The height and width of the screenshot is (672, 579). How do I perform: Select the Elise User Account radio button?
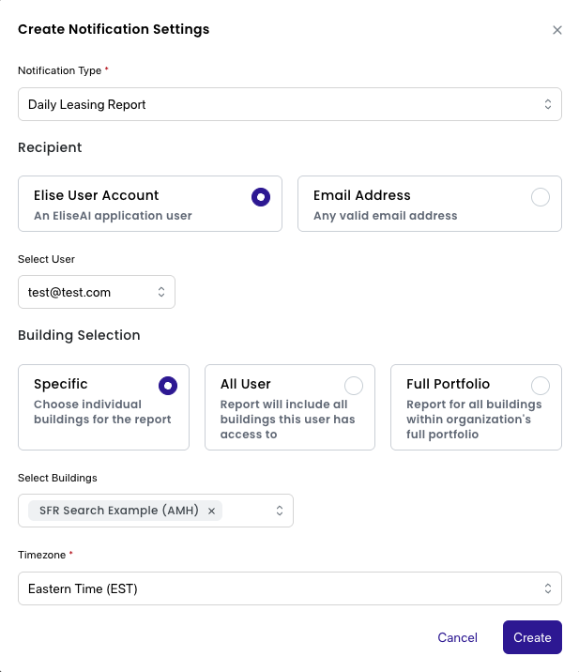(x=261, y=197)
